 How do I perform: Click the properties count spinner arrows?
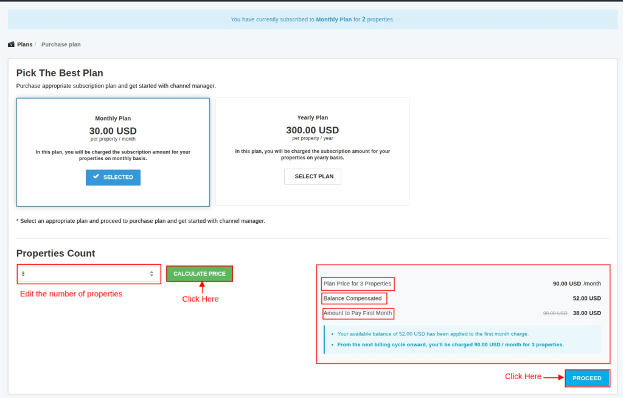[151, 274]
